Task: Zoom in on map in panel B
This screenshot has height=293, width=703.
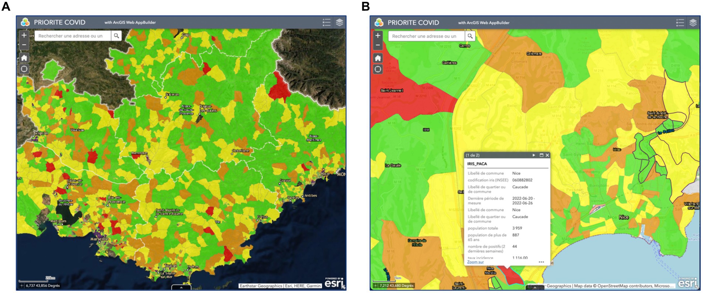Action: click(378, 36)
